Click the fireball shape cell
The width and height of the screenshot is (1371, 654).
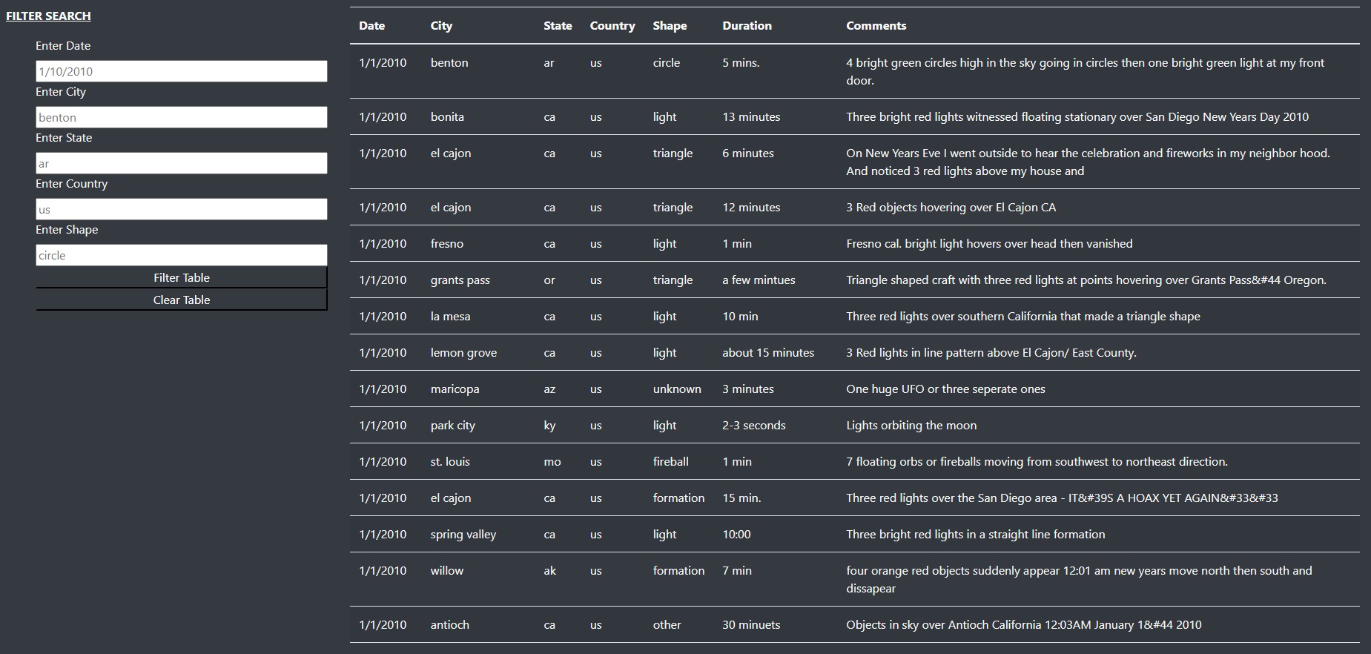coord(670,462)
